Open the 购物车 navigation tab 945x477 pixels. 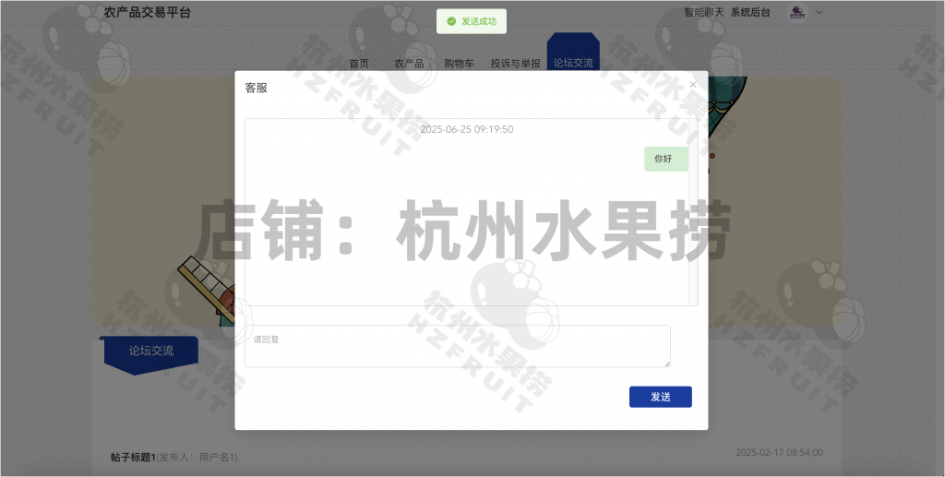point(459,64)
